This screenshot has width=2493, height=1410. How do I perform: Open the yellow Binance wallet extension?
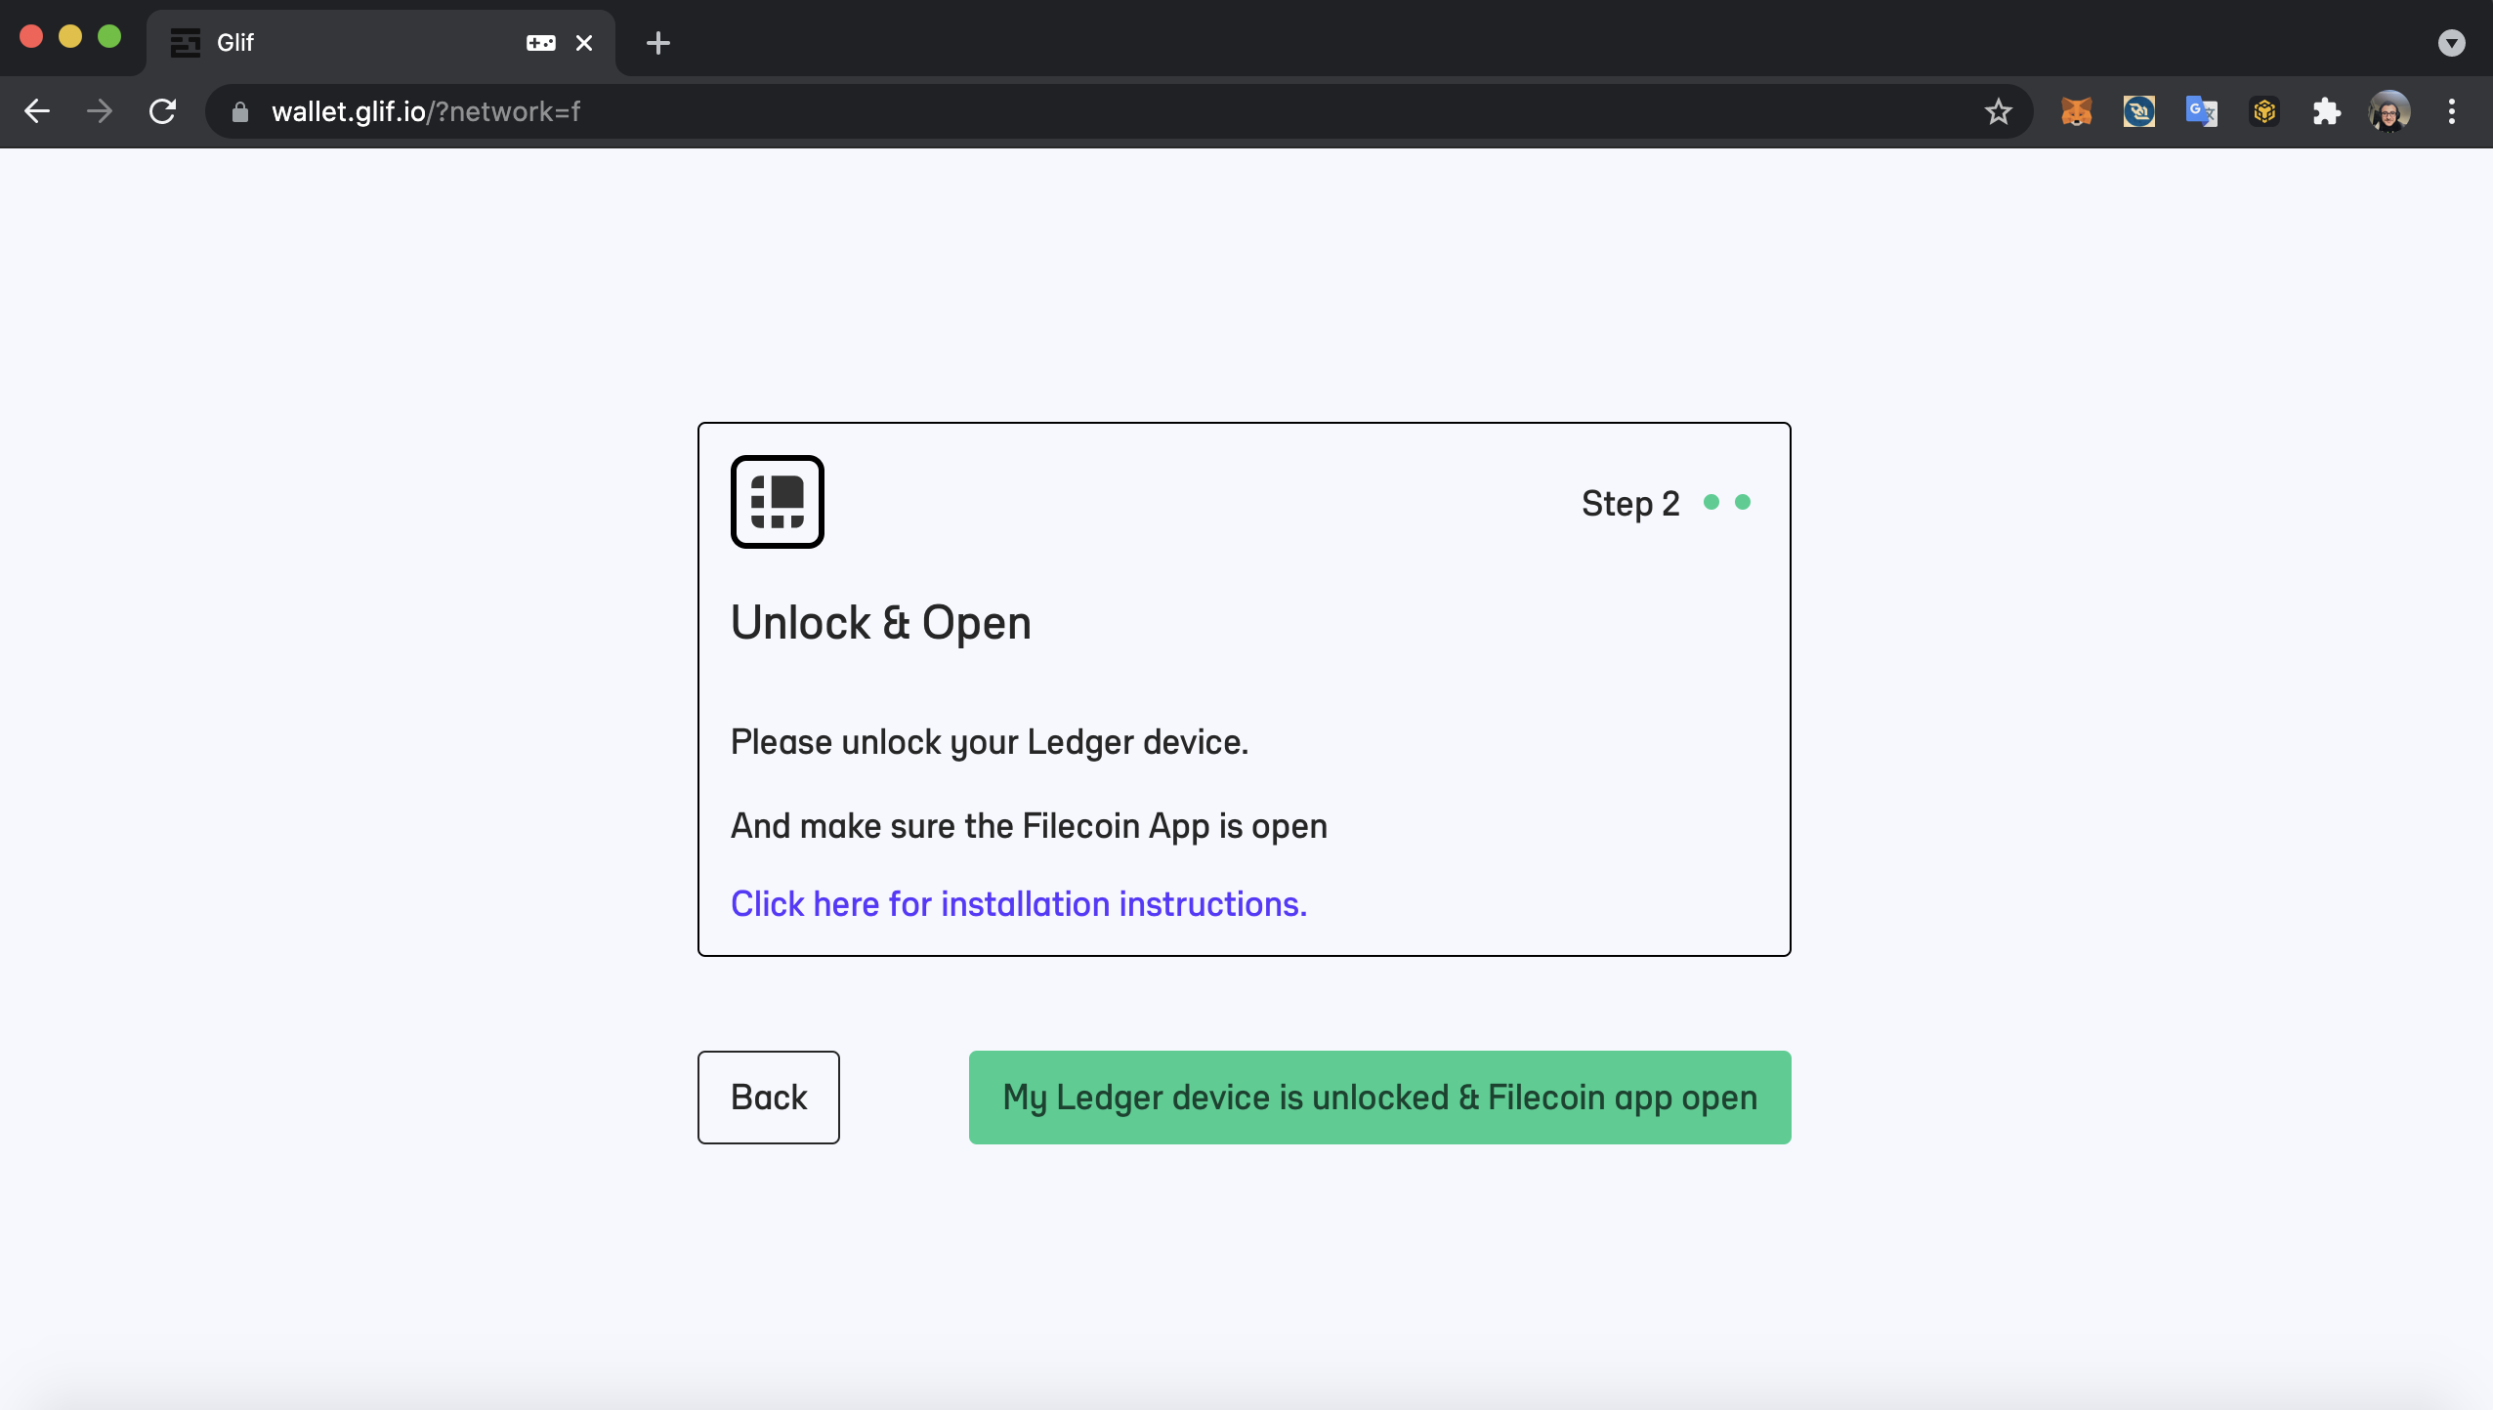[2264, 111]
